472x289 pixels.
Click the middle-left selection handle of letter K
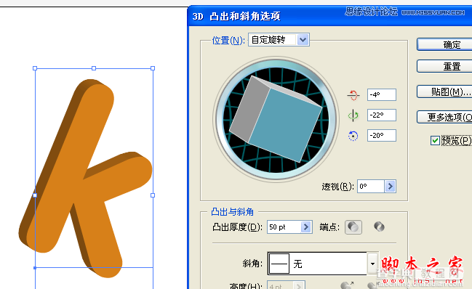coord(35,195)
